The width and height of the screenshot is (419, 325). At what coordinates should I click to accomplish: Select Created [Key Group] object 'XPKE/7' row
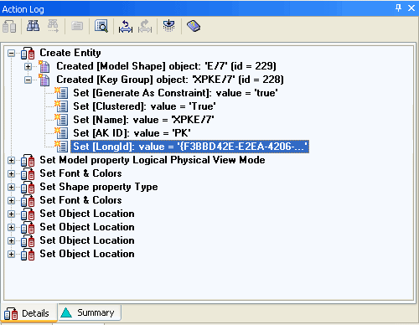pos(170,80)
